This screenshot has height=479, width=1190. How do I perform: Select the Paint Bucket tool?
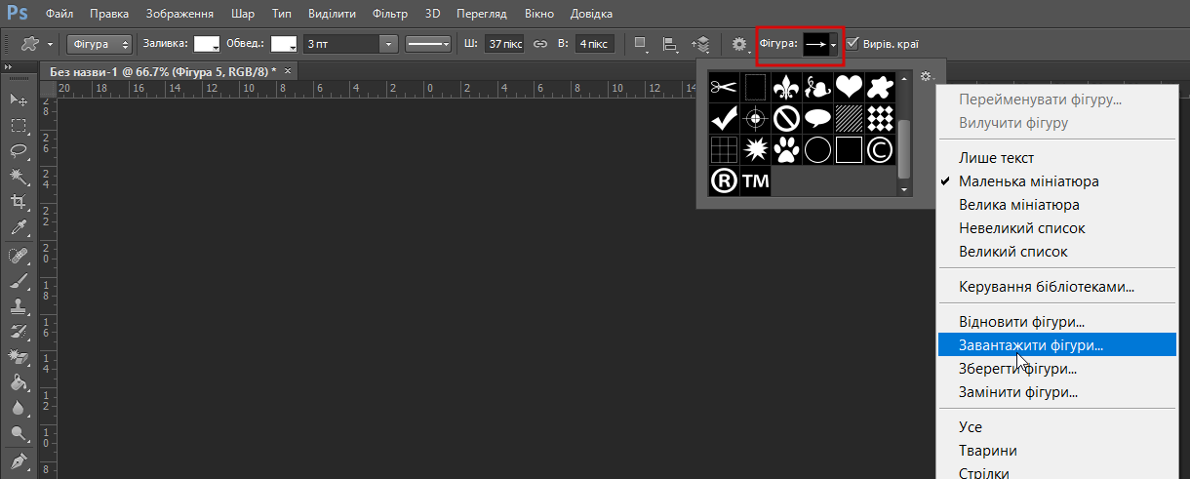tap(18, 382)
